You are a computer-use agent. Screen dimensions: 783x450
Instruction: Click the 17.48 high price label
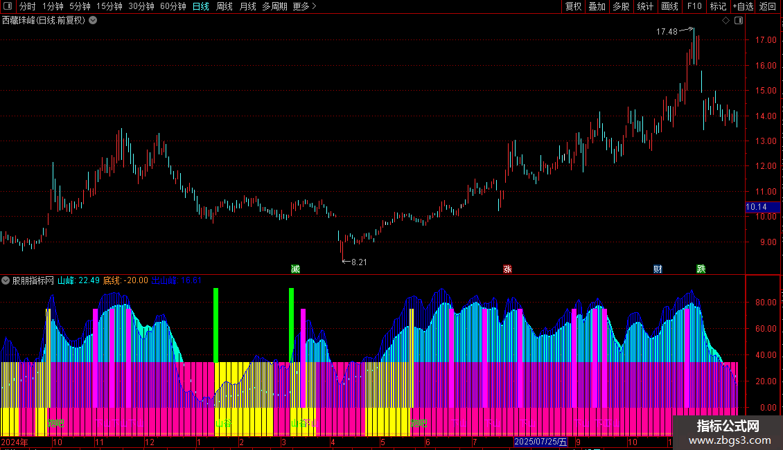(x=667, y=32)
